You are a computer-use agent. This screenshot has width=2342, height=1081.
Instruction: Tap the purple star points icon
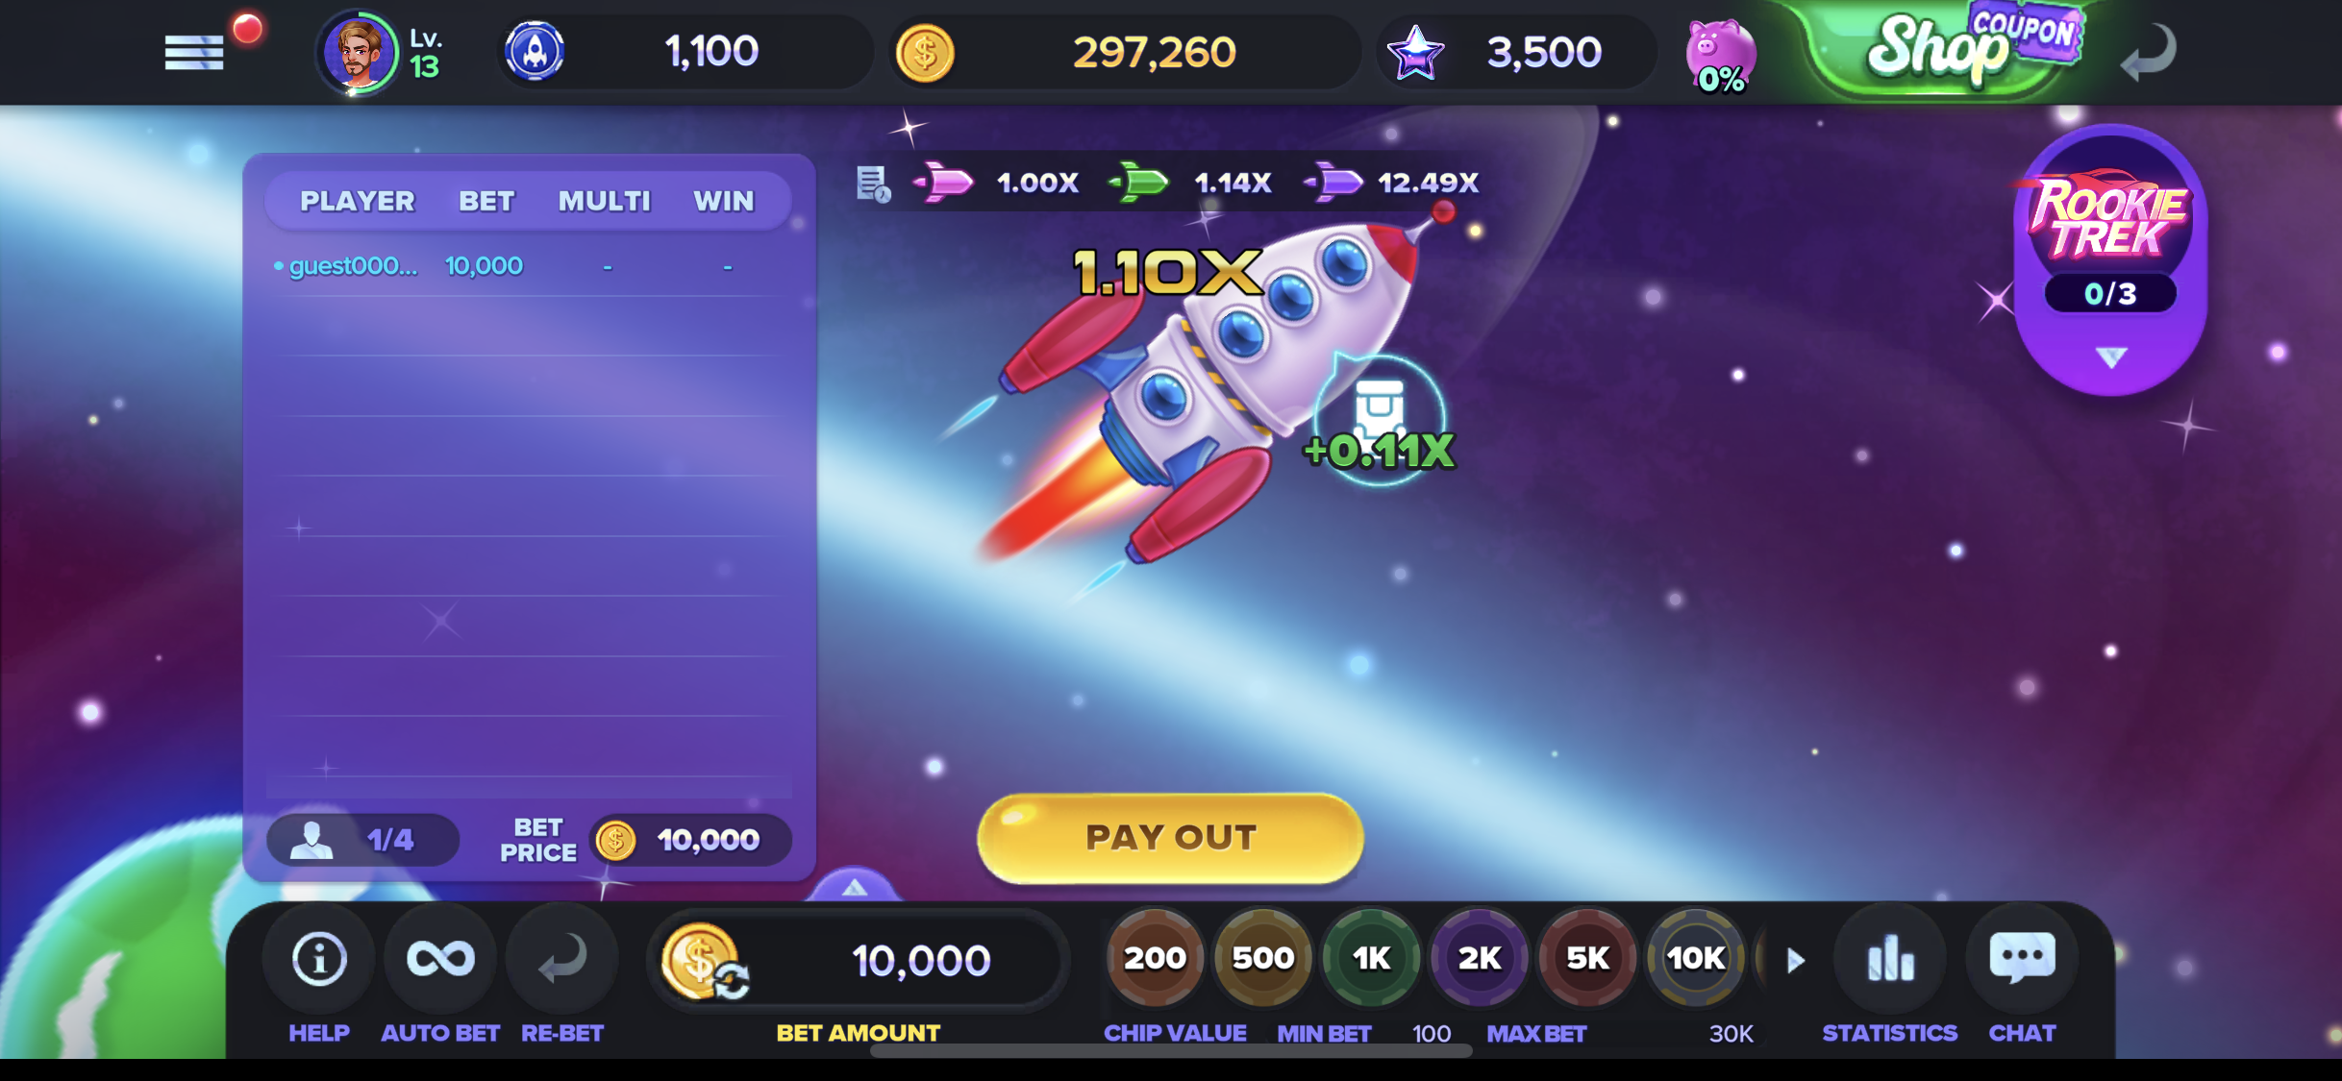[1415, 52]
